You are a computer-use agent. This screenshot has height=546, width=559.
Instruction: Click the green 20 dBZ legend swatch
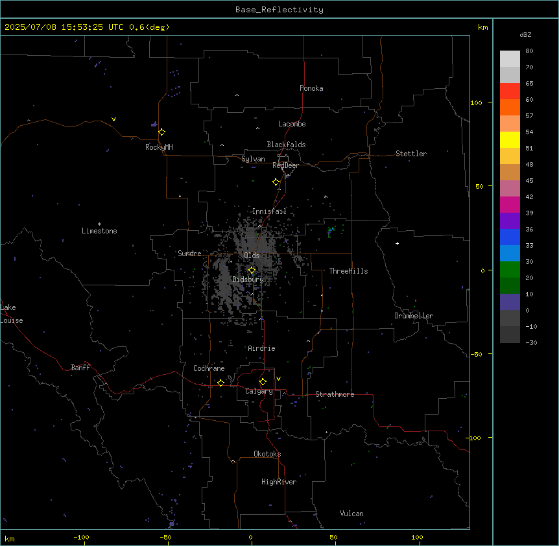click(510, 270)
